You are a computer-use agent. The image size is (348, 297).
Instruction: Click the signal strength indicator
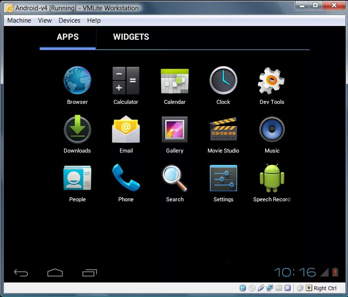tap(324, 272)
